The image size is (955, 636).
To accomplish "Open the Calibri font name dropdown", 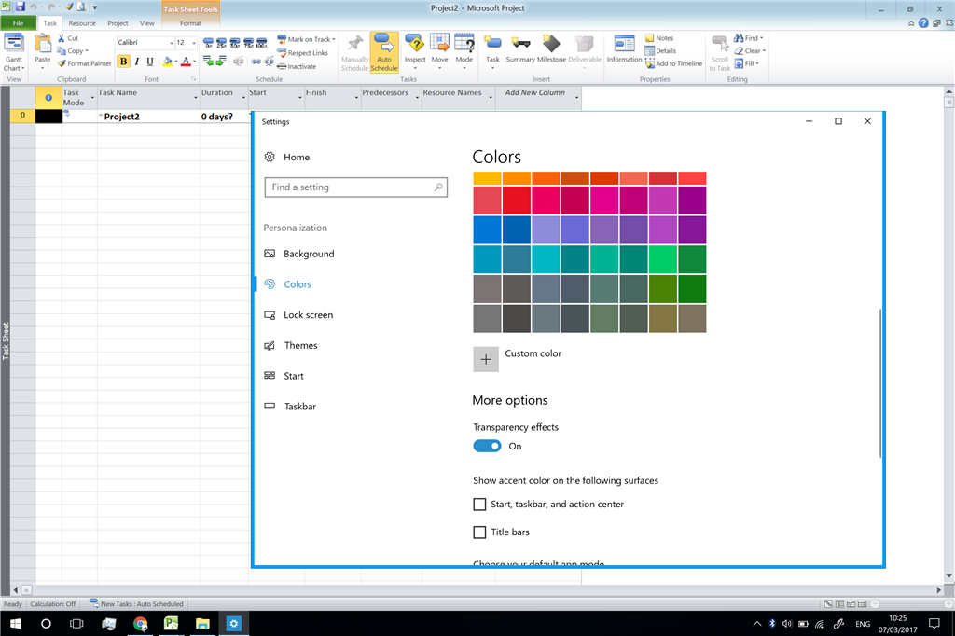I will (x=172, y=43).
